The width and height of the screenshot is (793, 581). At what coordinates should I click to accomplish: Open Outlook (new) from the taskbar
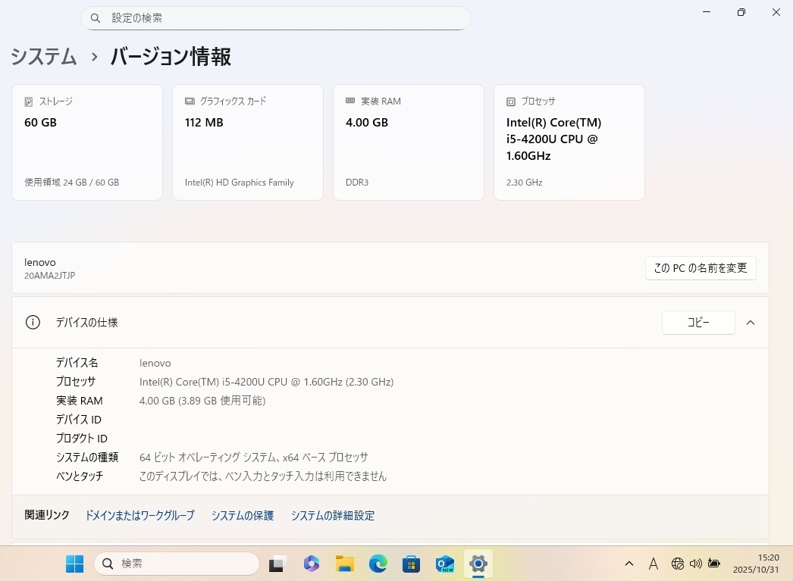(445, 564)
